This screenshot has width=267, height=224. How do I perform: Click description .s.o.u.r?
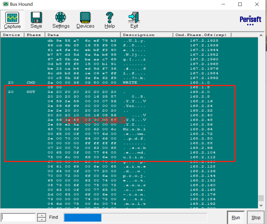tap(134, 185)
